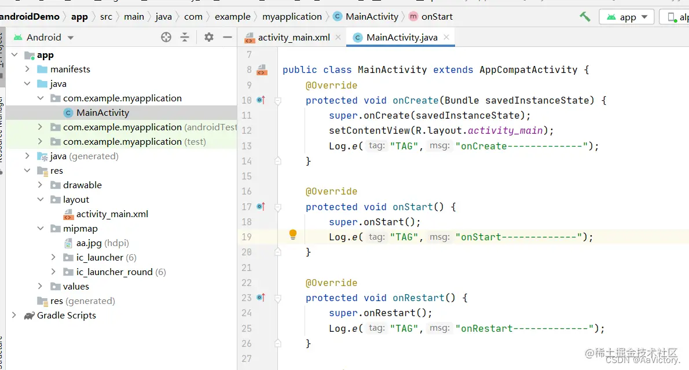This screenshot has height=370, width=689.
Task: Close the MainActivity.java tab
Action: (x=446, y=38)
